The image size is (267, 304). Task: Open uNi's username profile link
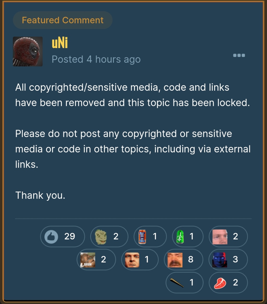click(60, 43)
